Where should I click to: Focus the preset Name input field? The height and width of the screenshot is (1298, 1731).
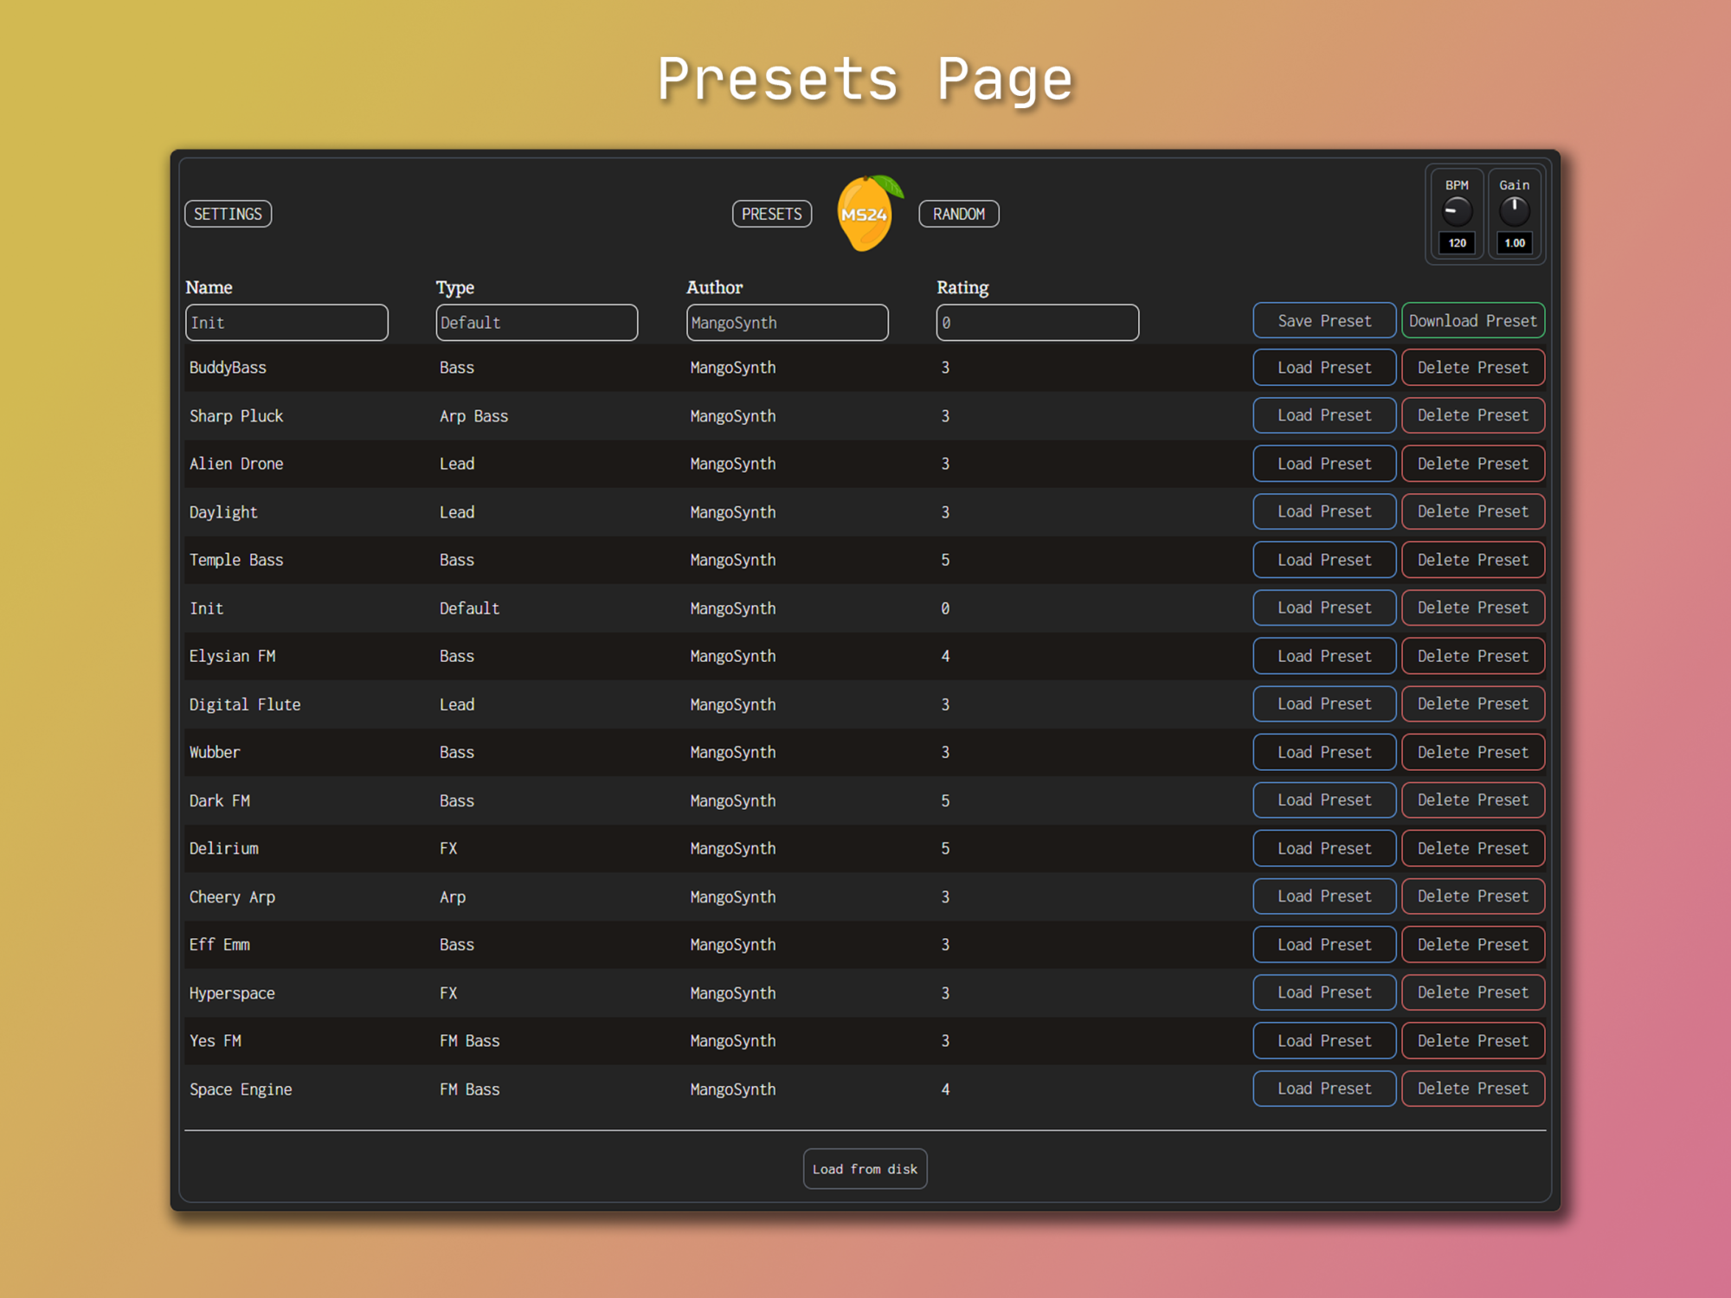coord(286,323)
